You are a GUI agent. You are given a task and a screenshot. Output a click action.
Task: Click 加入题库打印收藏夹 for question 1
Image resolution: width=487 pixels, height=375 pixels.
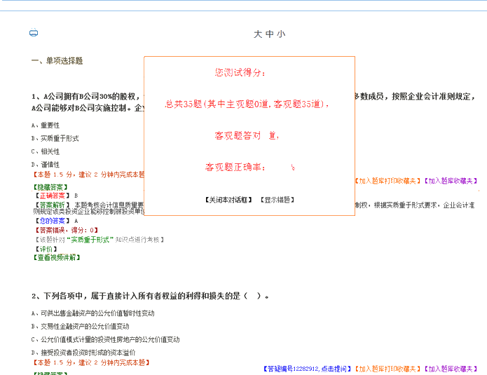387,181
